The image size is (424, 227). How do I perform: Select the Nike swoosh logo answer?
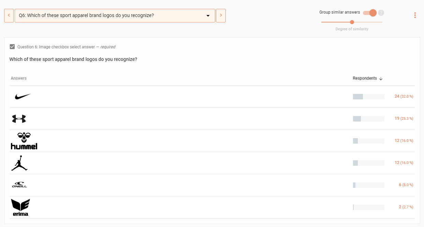pos(23,97)
